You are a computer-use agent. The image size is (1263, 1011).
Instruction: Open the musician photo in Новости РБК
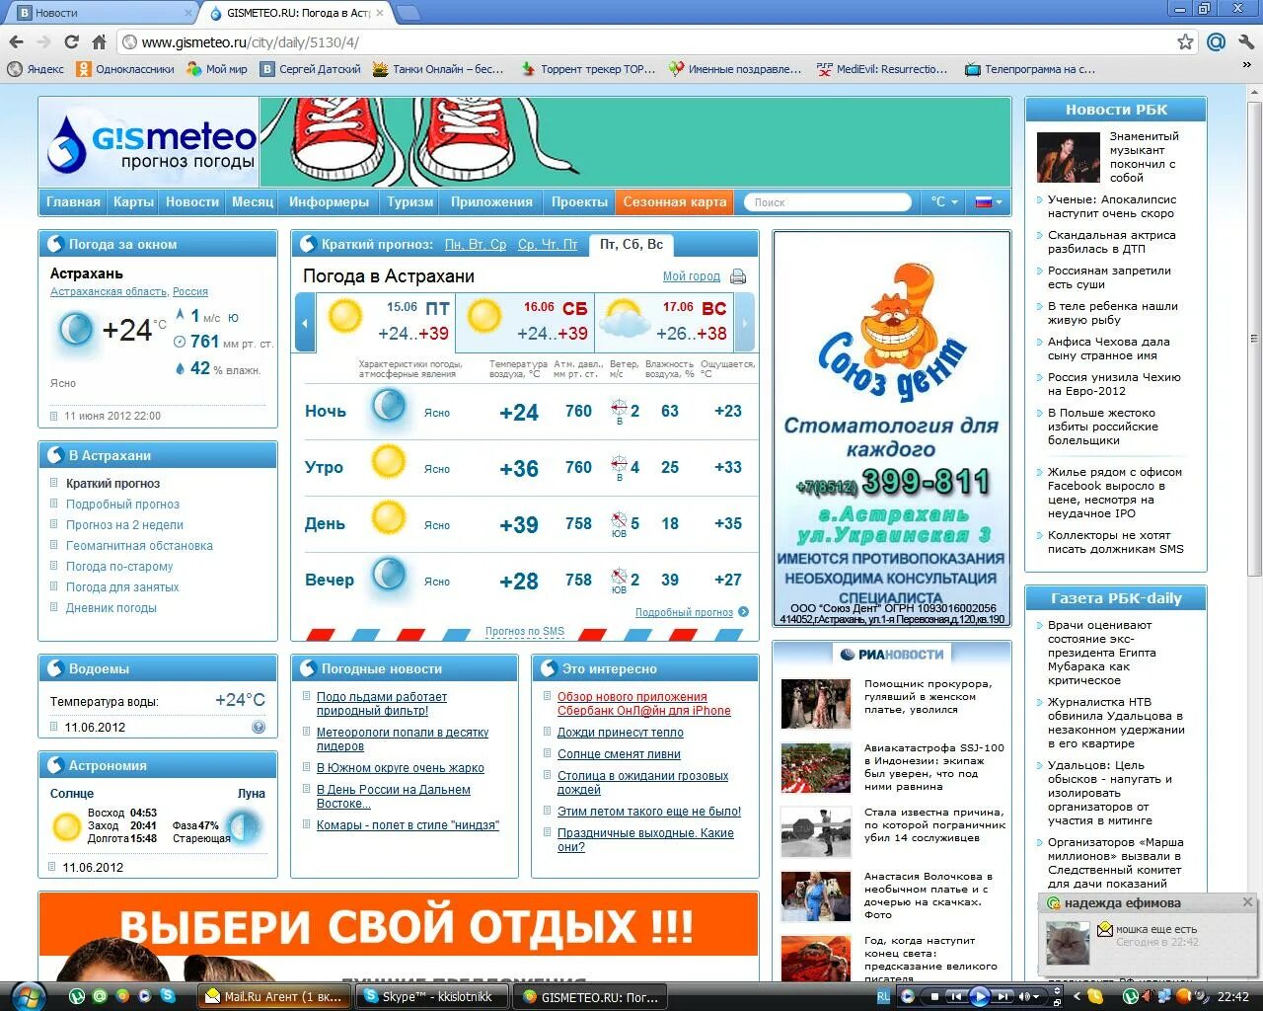coord(1068,157)
